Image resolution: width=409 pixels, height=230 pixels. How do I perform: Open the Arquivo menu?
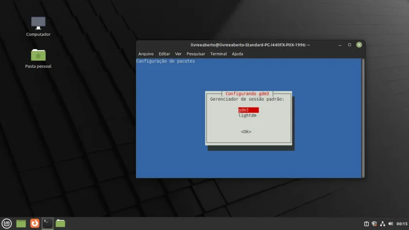(146, 54)
